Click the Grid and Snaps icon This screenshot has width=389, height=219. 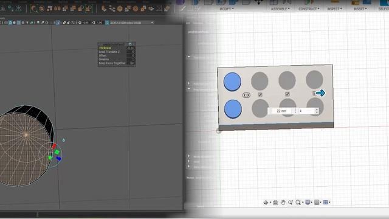[317, 203]
